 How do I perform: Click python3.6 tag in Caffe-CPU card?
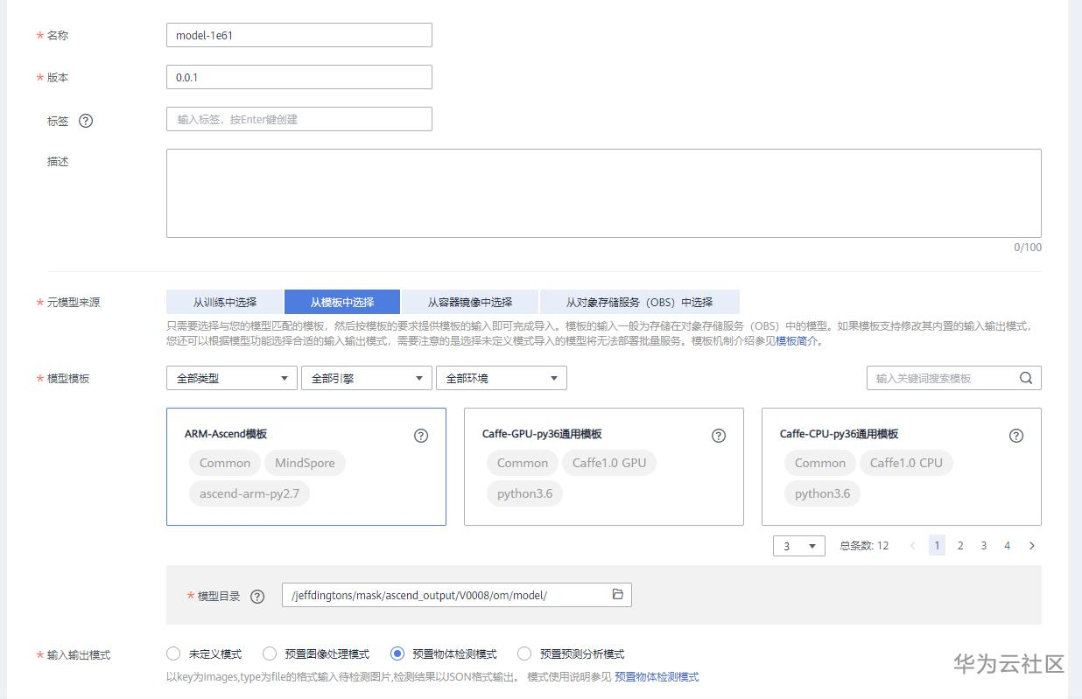tap(823, 493)
